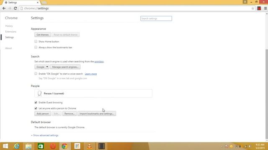Launch Opera from the taskbar
Image resolution: width=268 pixels, height=150 pixels.
coord(53,146)
